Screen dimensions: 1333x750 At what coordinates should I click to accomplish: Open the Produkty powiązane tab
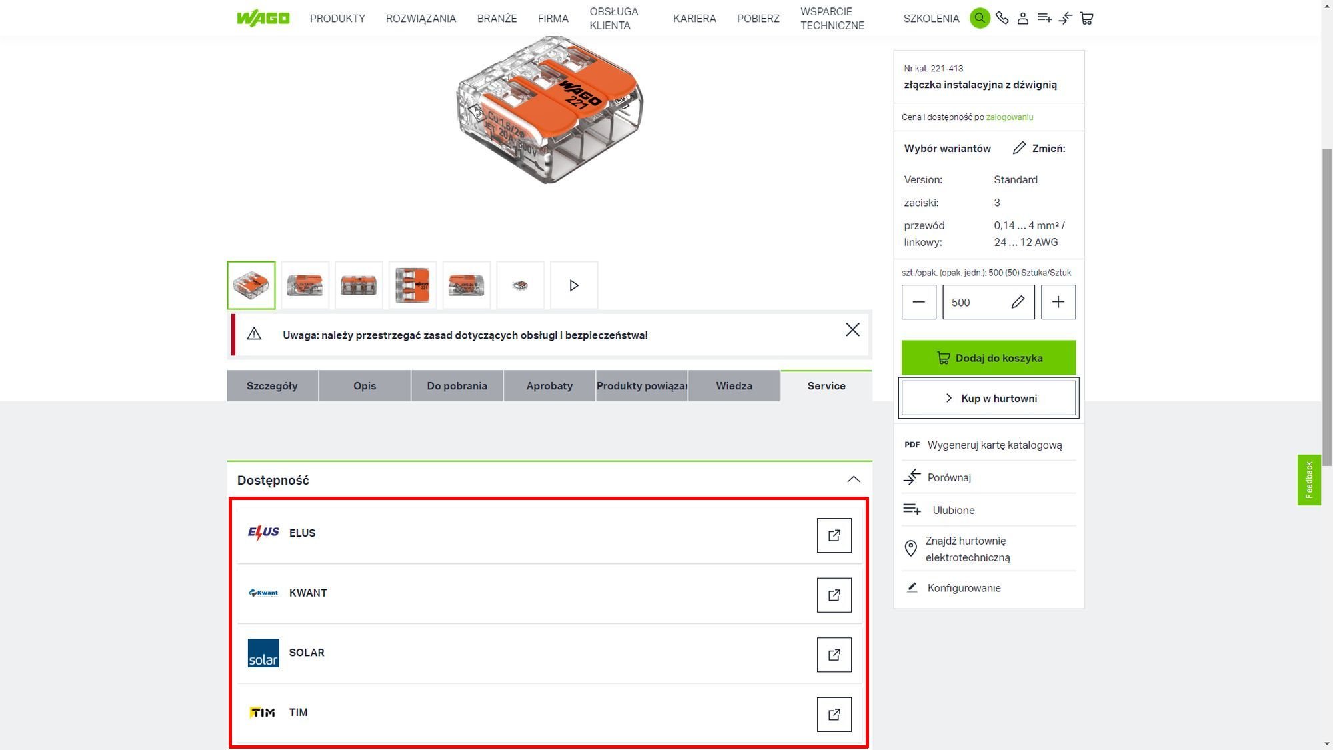click(642, 386)
